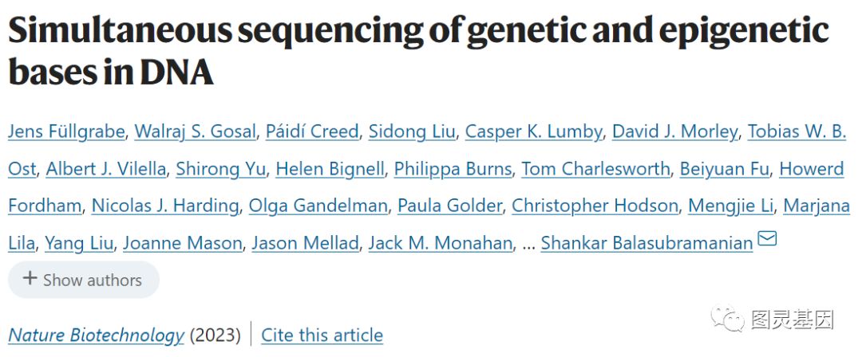Open Beiyuan Fu author link
Viewport: 862px width, 357px height.
[x=724, y=169]
